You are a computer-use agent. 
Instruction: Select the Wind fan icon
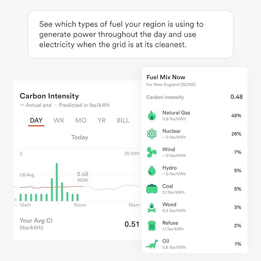point(151,152)
